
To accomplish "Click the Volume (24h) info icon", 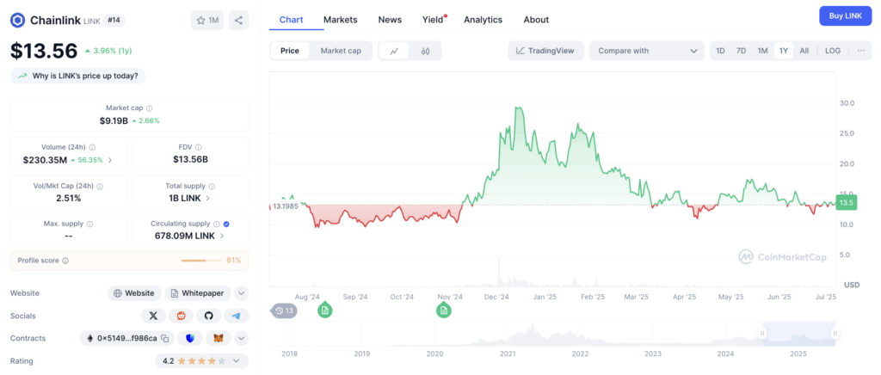I will point(92,147).
